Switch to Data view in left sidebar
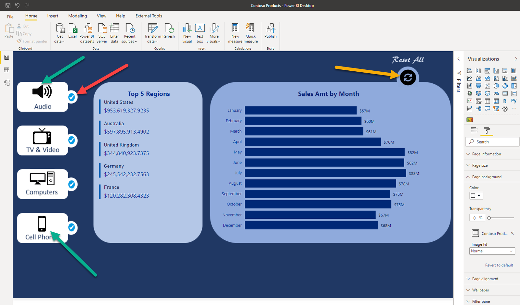 6,70
